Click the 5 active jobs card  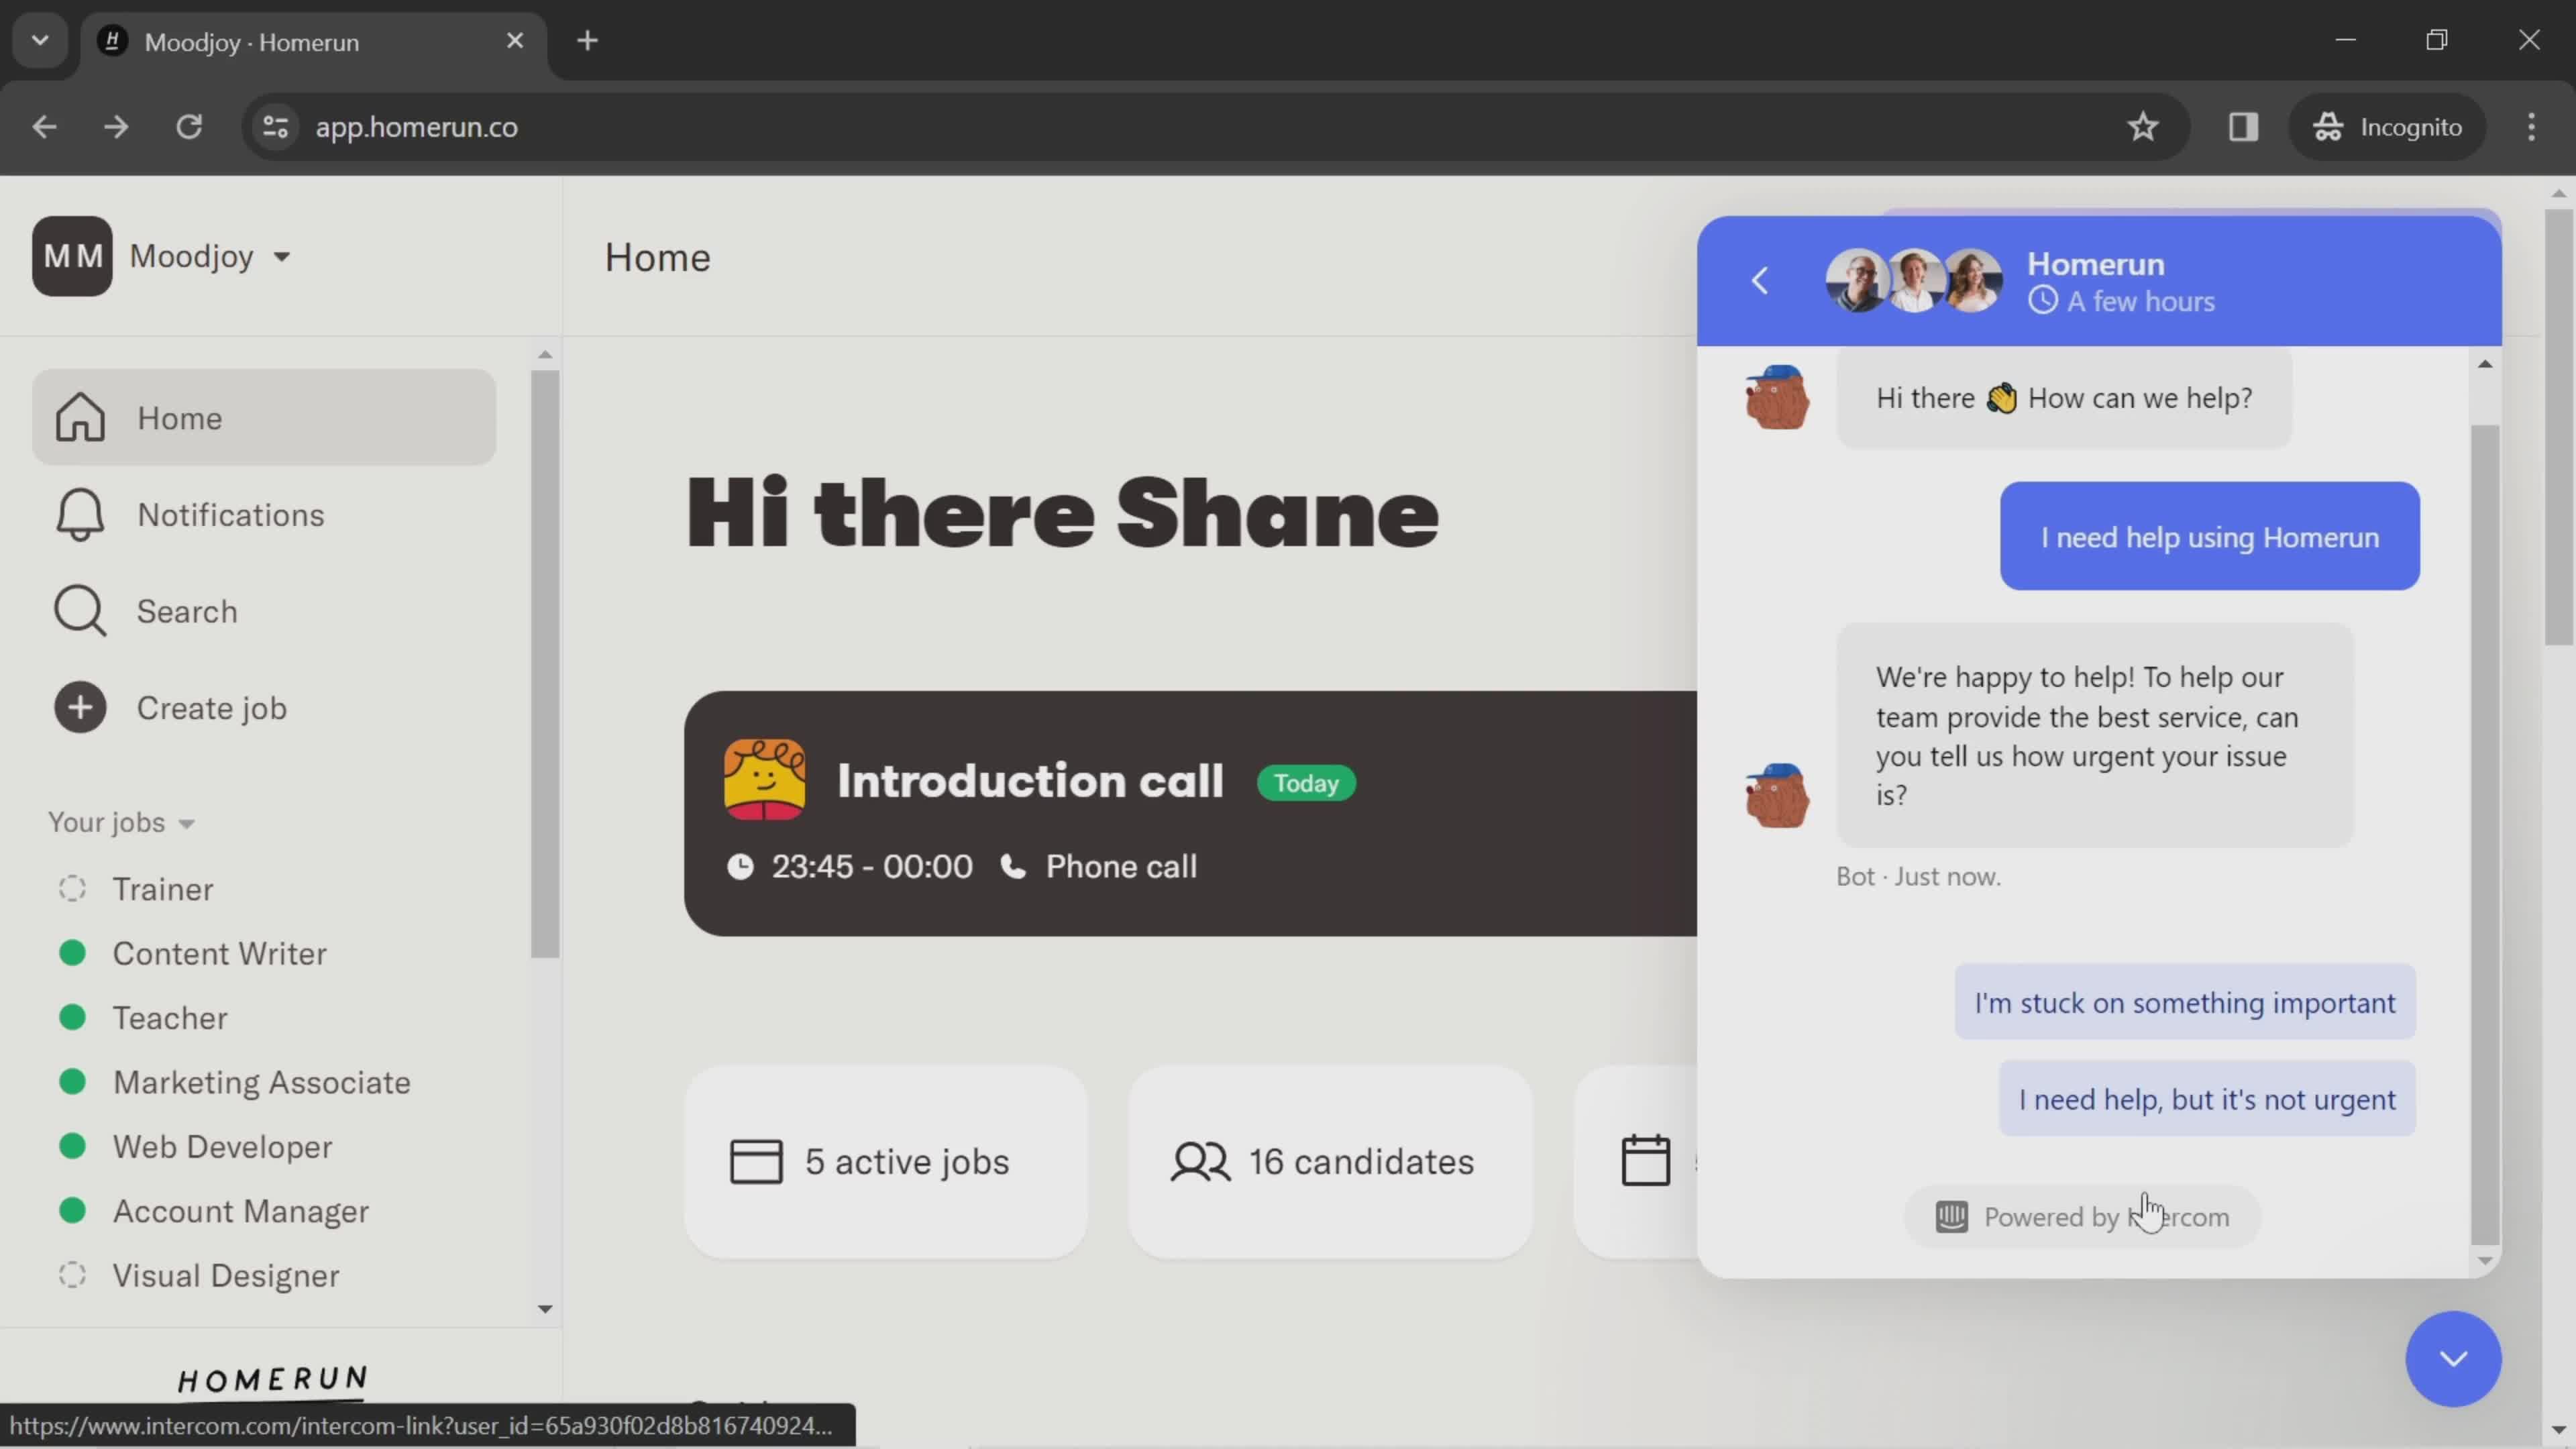coord(886,1162)
